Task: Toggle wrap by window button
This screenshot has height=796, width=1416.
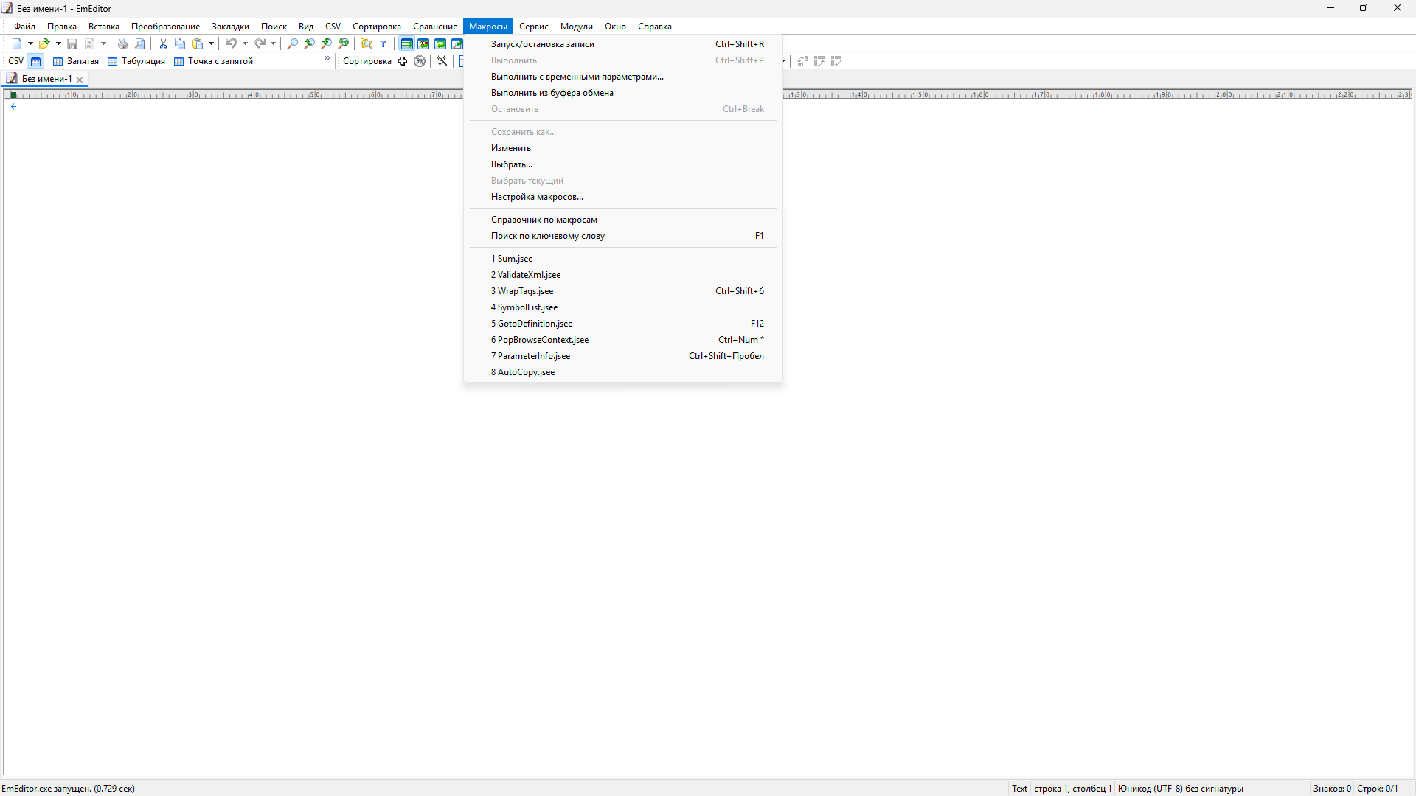Action: point(440,44)
